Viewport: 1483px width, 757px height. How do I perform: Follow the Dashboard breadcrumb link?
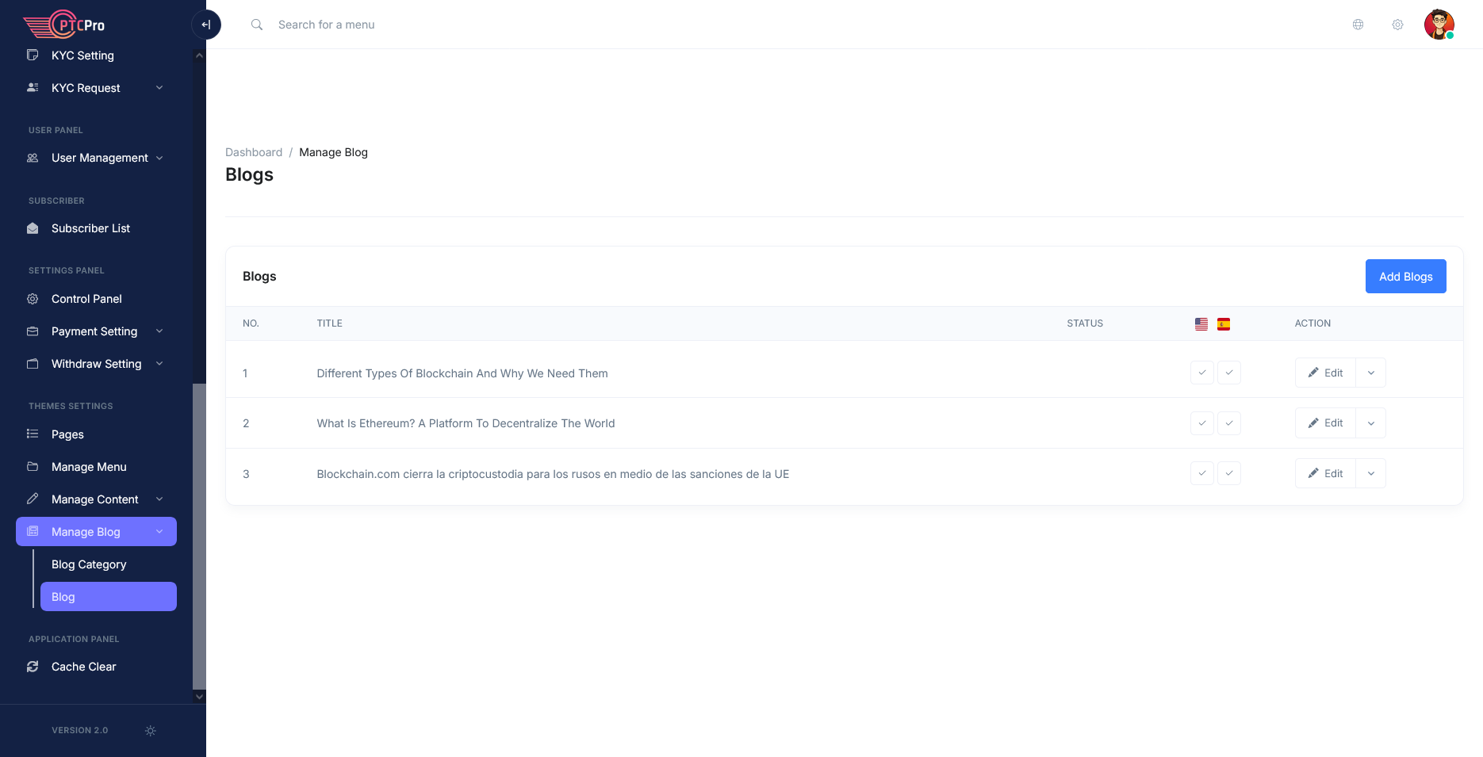[254, 152]
